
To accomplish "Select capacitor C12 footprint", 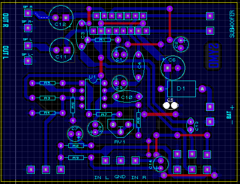I will [x=61, y=17].
